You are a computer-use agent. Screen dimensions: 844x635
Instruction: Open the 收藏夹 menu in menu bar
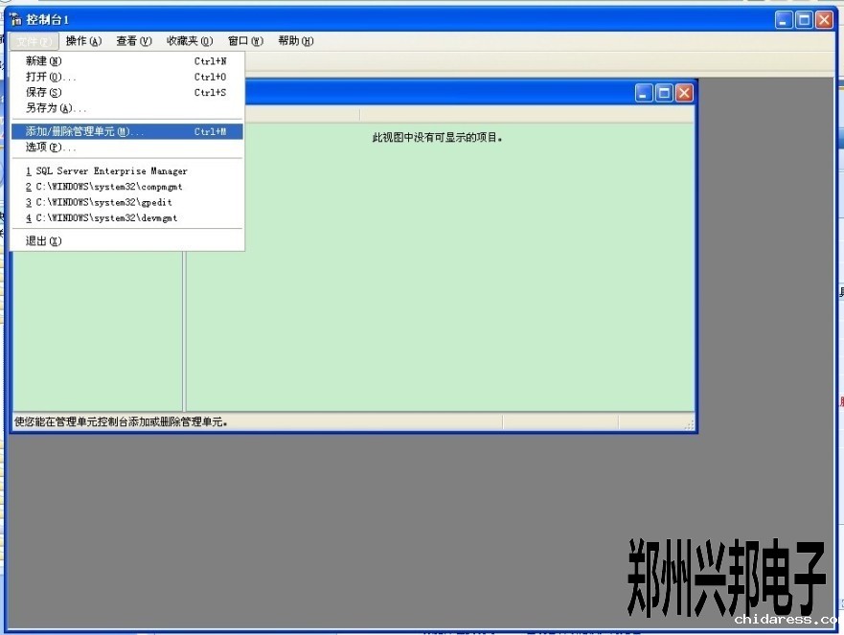click(x=189, y=41)
